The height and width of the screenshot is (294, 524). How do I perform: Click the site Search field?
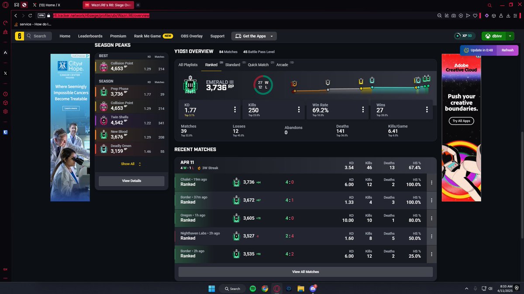[x=38, y=36]
